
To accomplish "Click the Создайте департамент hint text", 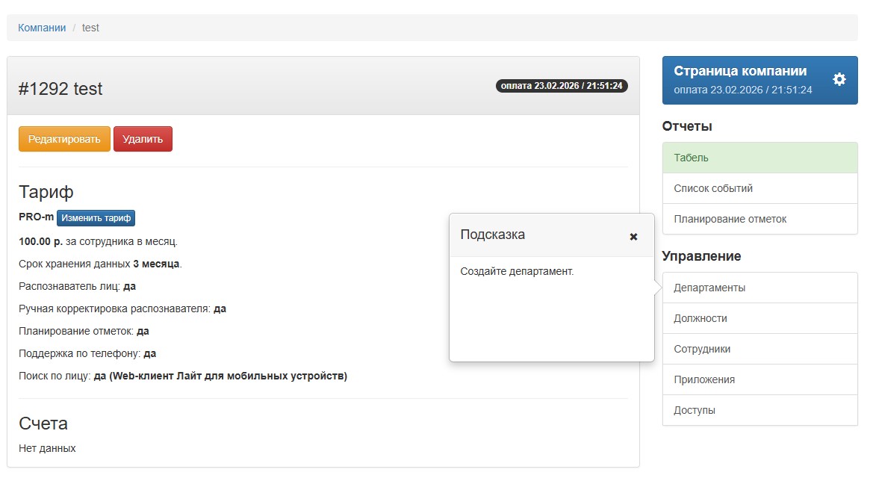I will tap(517, 271).
